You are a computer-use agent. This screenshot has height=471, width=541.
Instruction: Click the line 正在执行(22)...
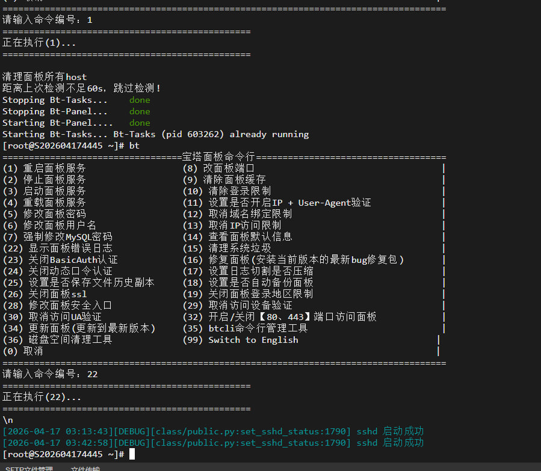[x=42, y=397]
